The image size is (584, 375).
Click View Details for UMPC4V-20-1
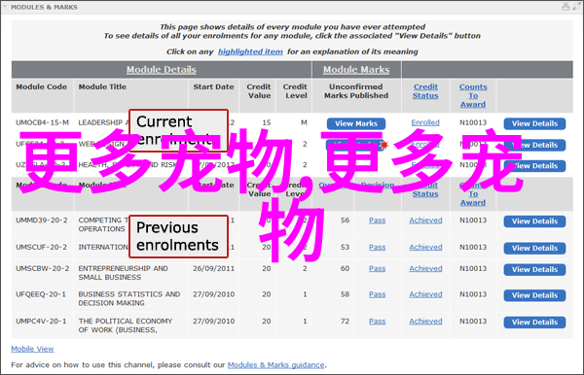[534, 322]
